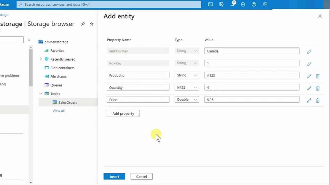The height and width of the screenshot is (185, 330).
Task: Pin the Storage browser page
Action: [x=83, y=24]
